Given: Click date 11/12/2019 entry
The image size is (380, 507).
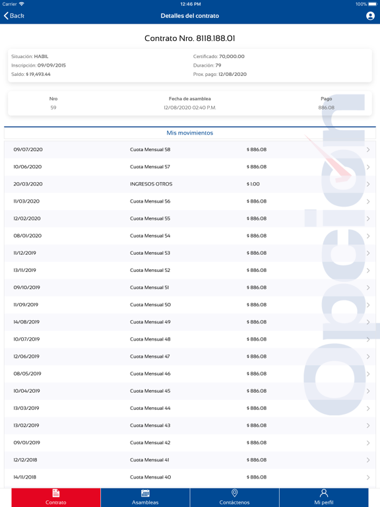Looking at the screenshot, I should (24, 253).
